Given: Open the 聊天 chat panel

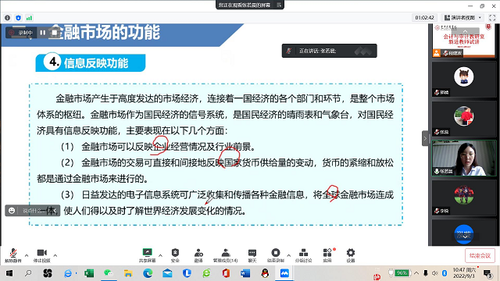Looking at the screenshot, I should pyautogui.click(x=252, y=255).
